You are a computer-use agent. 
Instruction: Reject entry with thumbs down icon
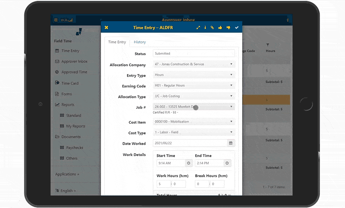pos(228,27)
